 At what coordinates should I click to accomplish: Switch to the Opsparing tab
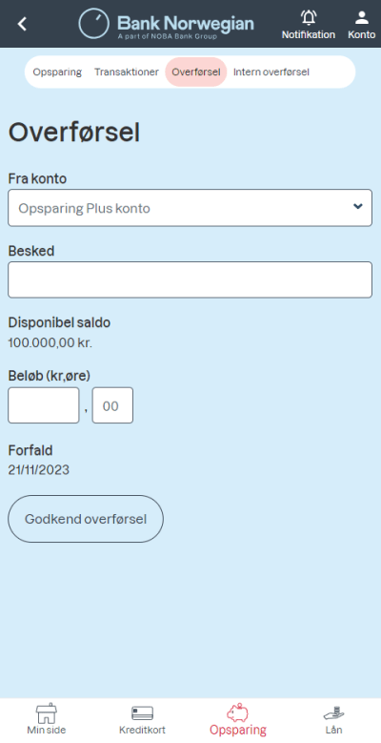click(57, 72)
